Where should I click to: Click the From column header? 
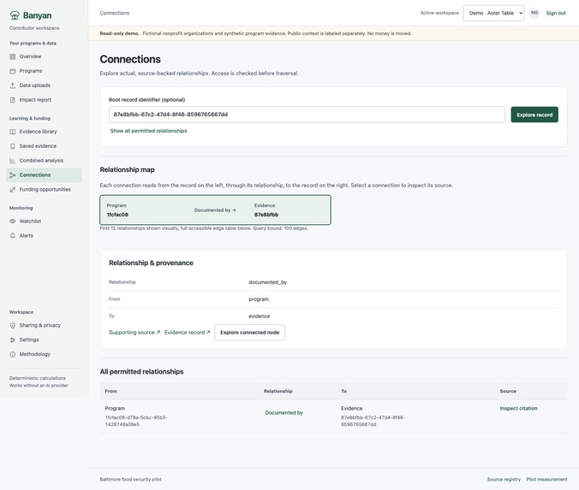[110, 391]
